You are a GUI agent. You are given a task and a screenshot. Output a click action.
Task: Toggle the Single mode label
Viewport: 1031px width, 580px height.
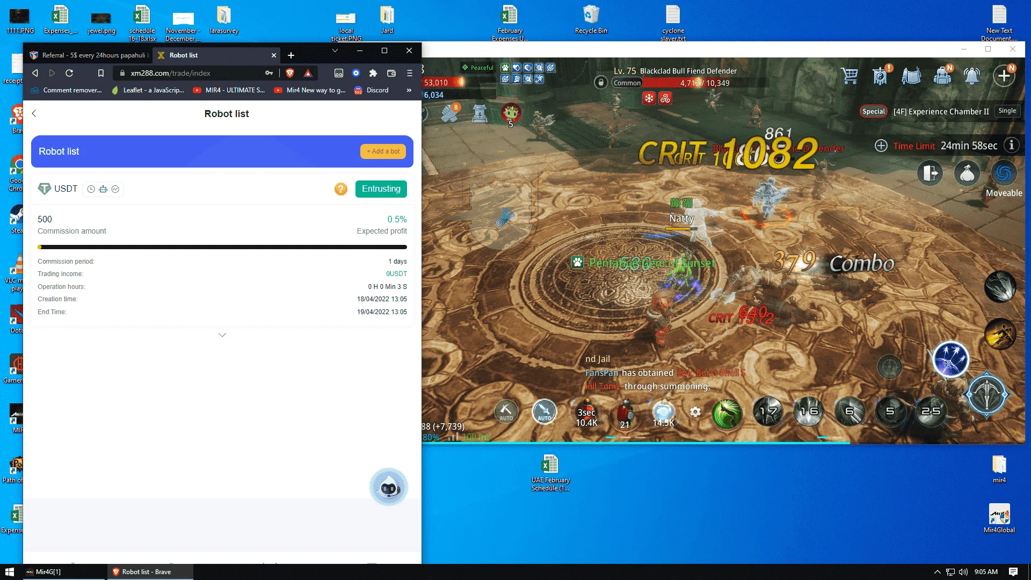point(1007,111)
